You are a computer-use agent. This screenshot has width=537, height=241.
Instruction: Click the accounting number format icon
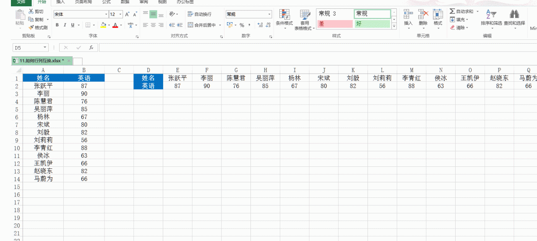click(x=229, y=25)
